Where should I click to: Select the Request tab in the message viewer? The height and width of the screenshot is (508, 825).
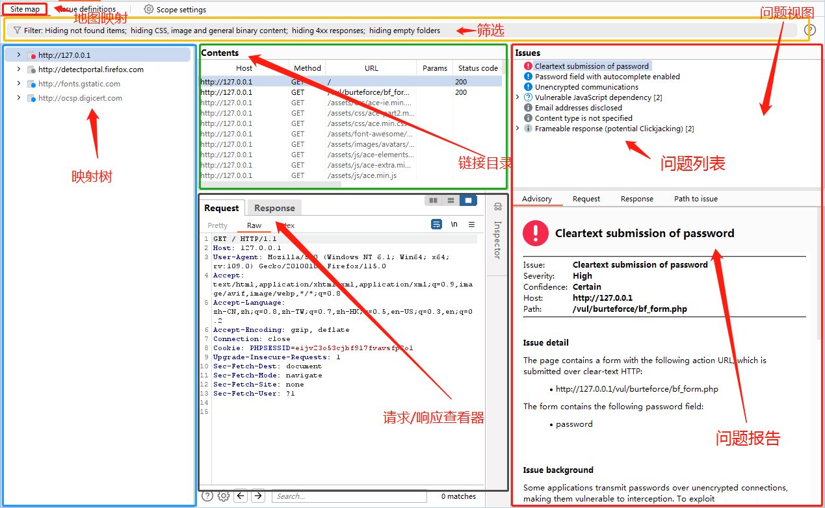click(x=222, y=208)
